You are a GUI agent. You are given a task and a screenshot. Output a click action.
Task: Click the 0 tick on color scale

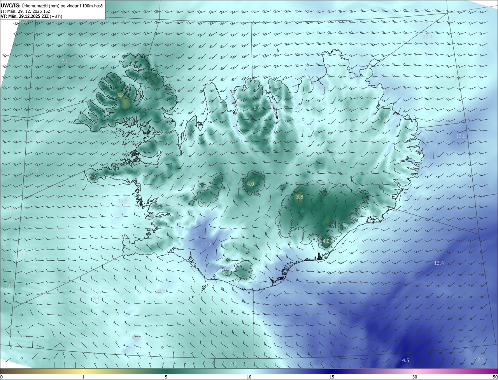(x=1, y=377)
